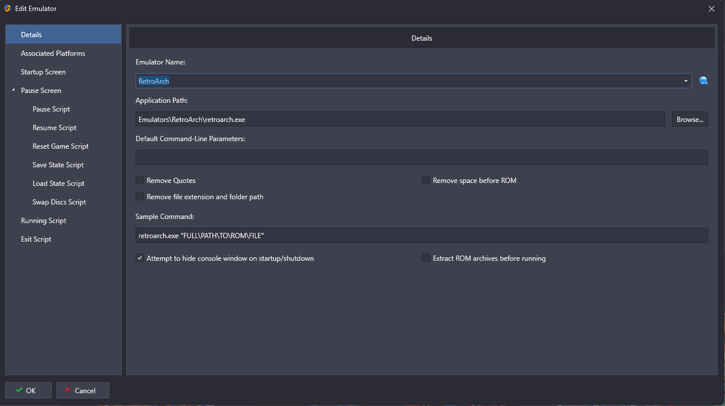Viewport: 725px width, 406px height.
Task: Confirm with the OK button
Action: [x=29, y=390]
